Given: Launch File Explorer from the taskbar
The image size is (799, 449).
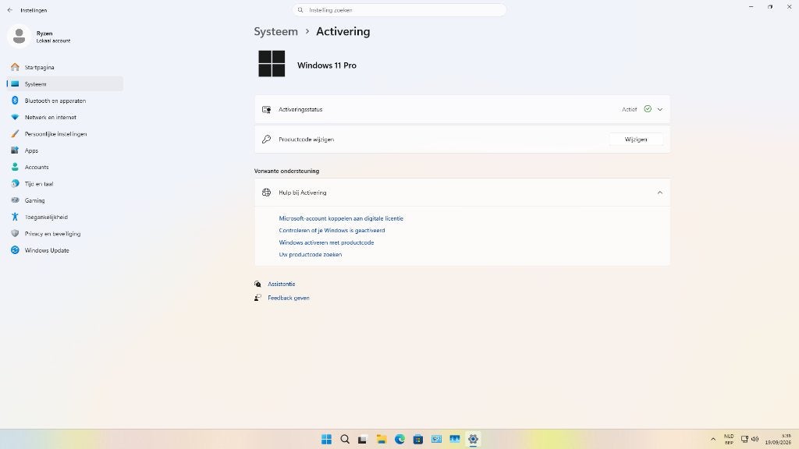Looking at the screenshot, I should pos(381,440).
